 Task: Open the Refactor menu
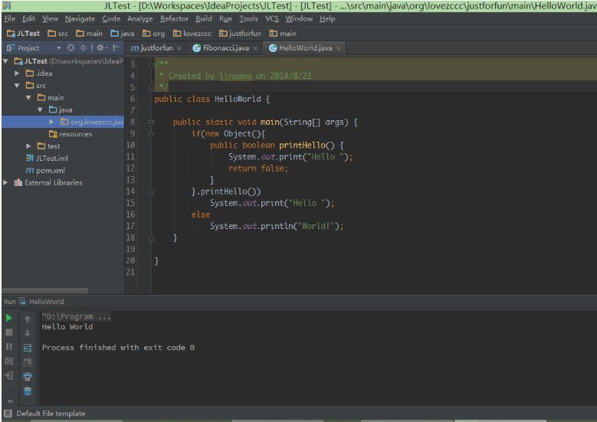(175, 18)
